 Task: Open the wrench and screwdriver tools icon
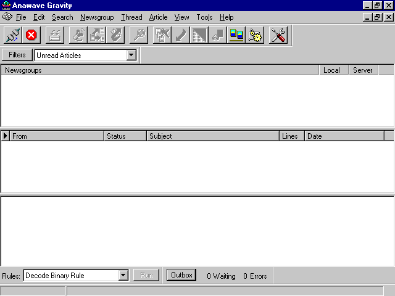(x=278, y=36)
